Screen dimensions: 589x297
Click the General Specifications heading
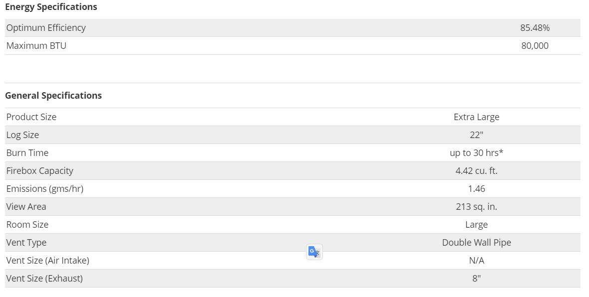(53, 96)
